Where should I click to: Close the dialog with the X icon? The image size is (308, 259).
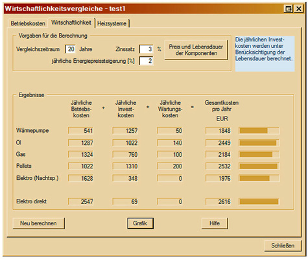click(299, 8)
